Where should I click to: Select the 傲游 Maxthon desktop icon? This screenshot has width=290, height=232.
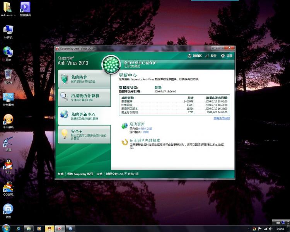pyautogui.click(x=8, y=211)
